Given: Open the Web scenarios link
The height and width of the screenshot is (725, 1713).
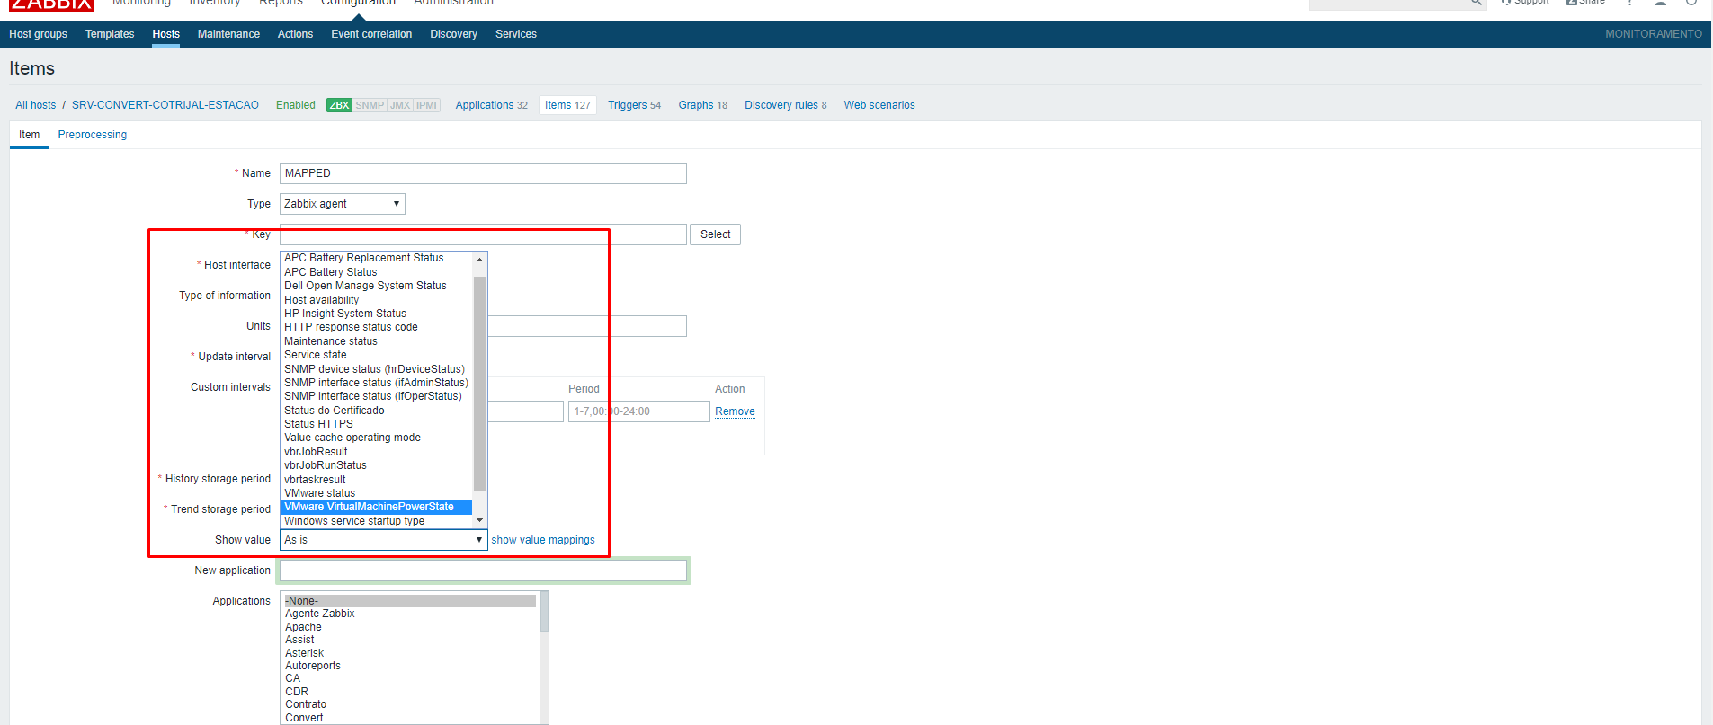Looking at the screenshot, I should point(879,105).
